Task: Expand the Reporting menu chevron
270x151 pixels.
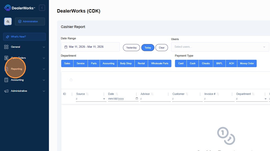Action: click(44, 69)
